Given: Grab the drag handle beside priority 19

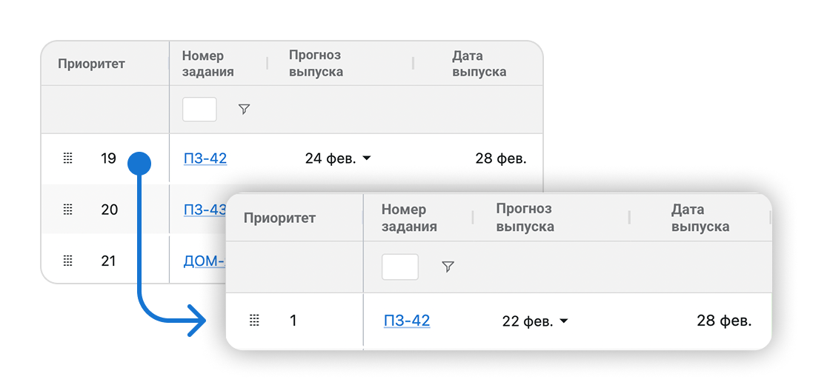Looking at the screenshot, I should 67,158.
